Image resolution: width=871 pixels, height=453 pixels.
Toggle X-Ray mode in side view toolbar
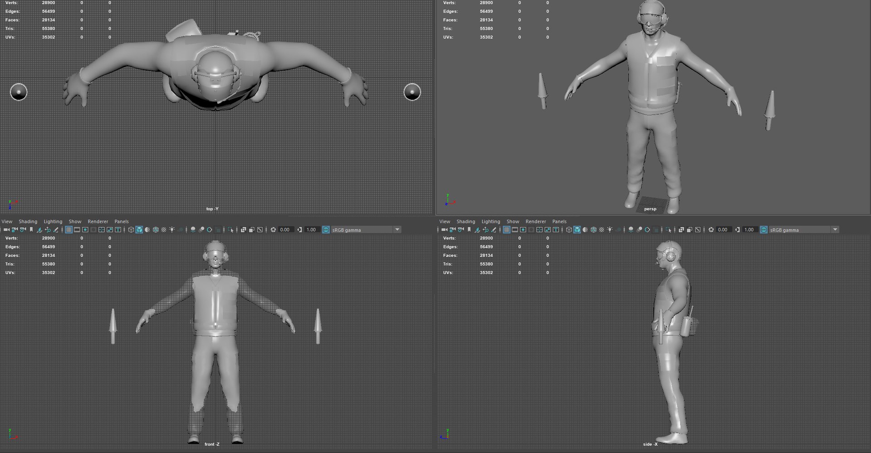pyautogui.click(x=681, y=230)
